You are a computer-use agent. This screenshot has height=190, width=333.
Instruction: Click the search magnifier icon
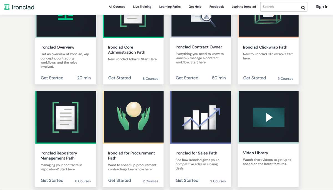[303, 8]
